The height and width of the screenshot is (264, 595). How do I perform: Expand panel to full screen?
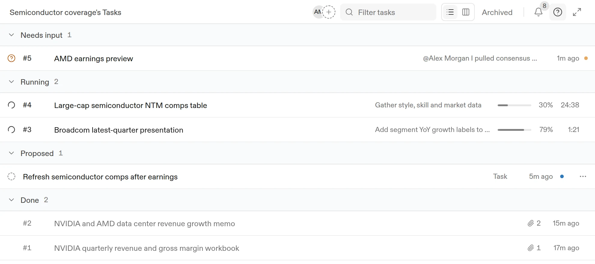(x=577, y=12)
